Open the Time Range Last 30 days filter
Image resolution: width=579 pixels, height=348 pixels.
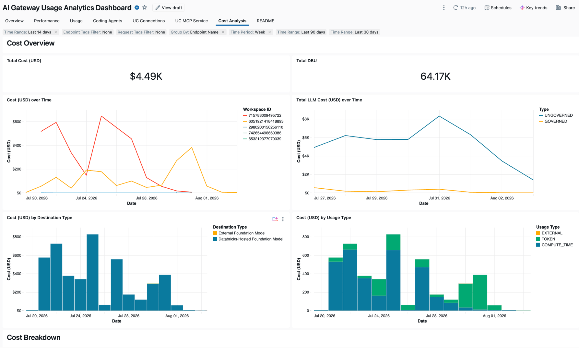pos(355,32)
